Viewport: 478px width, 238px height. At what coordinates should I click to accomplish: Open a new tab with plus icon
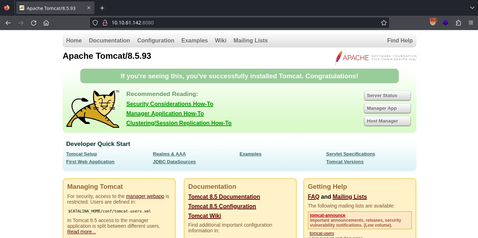click(102, 8)
